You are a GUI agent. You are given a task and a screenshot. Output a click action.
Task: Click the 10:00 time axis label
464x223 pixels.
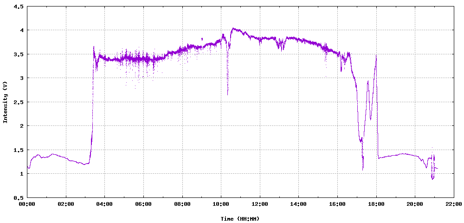(x=221, y=204)
